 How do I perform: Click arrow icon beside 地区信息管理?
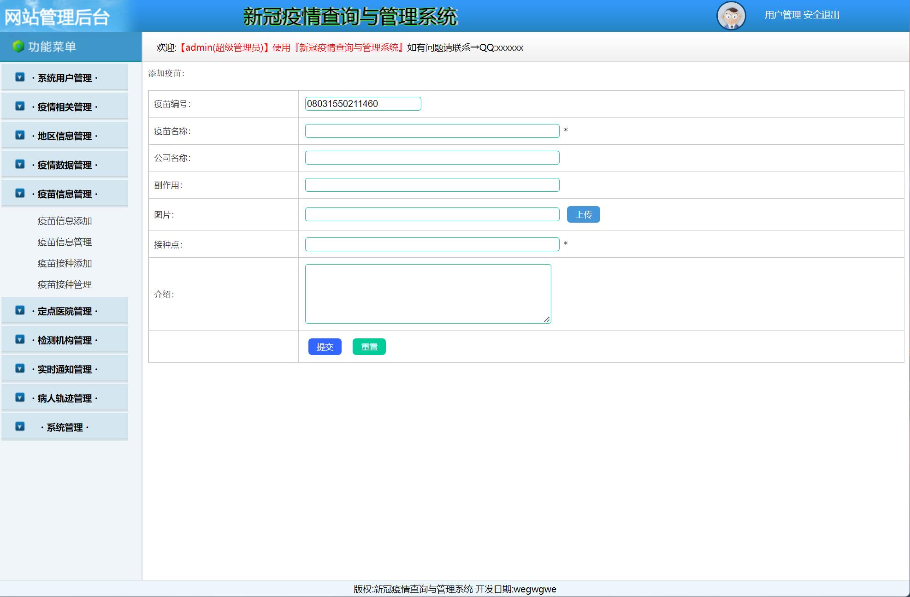pyautogui.click(x=20, y=135)
